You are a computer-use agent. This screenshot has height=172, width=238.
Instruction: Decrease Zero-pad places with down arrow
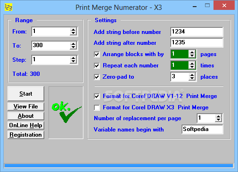pos(192,79)
